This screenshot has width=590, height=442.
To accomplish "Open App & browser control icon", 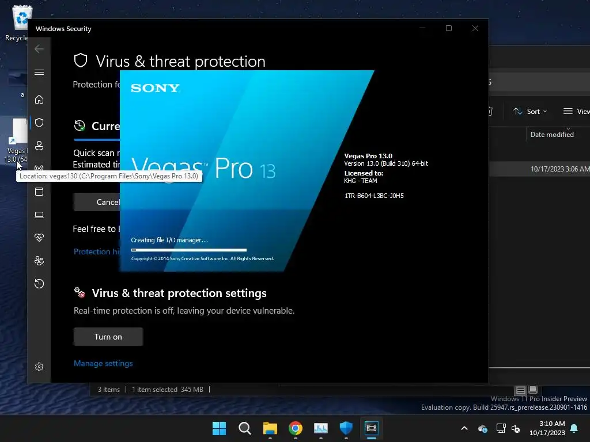I will (39, 192).
